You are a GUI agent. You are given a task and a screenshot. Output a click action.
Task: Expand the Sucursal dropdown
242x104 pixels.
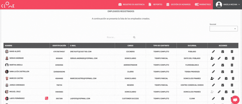click(x=223, y=29)
